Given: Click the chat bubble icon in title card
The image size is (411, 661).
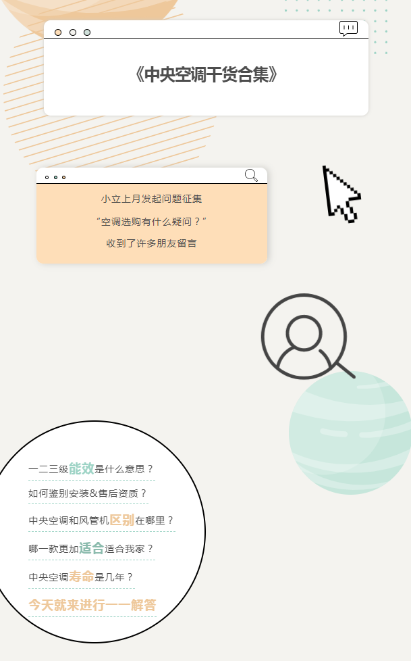Looking at the screenshot, I should click(349, 28).
